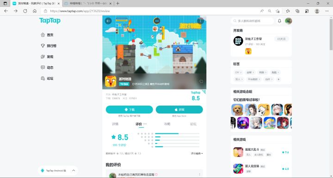Click the 派对制造 game icon on banner
333x178 pixels.
click(111, 82)
